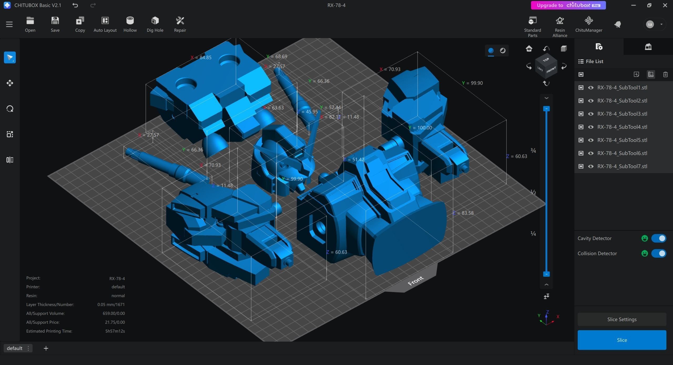Open the hamburger main menu

click(9, 24)
